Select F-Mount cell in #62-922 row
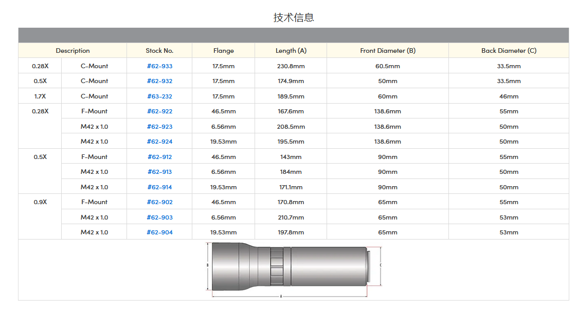Viewport: 577px width, 318px height. (x=94, y=111)
